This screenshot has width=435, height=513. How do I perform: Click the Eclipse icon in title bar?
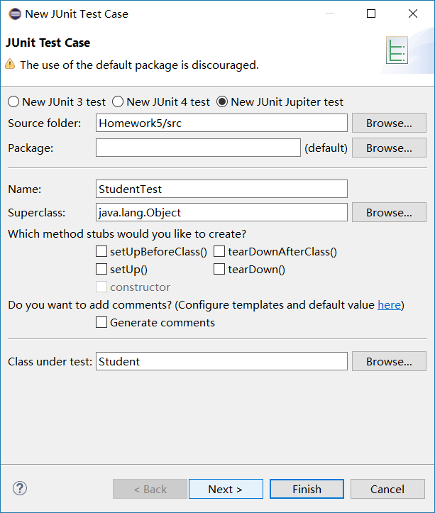pos(13,13)
